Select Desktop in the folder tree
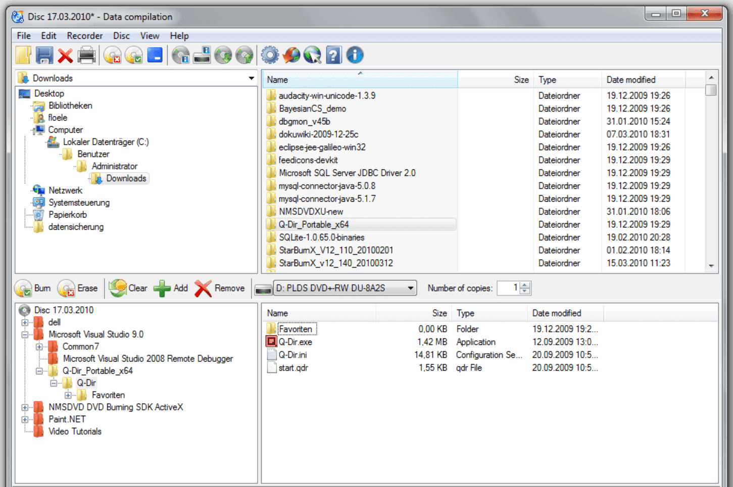733x487 pixels. 49,93
